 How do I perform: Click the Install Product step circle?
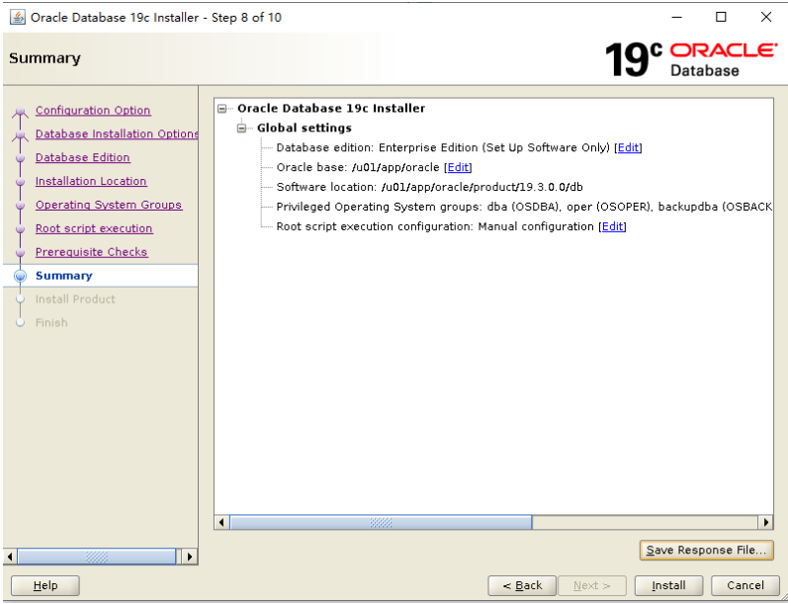pyautogui.click(x=20, y=299)
